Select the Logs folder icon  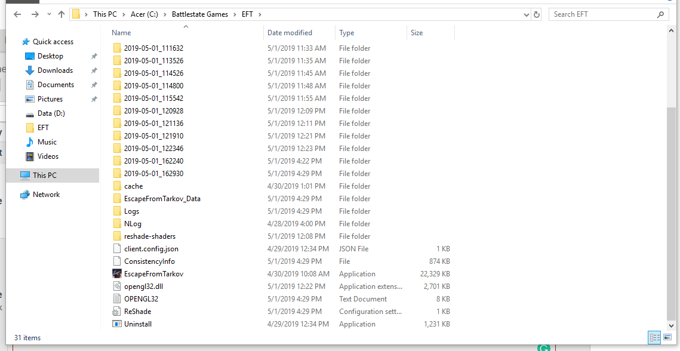coord(116,211)
